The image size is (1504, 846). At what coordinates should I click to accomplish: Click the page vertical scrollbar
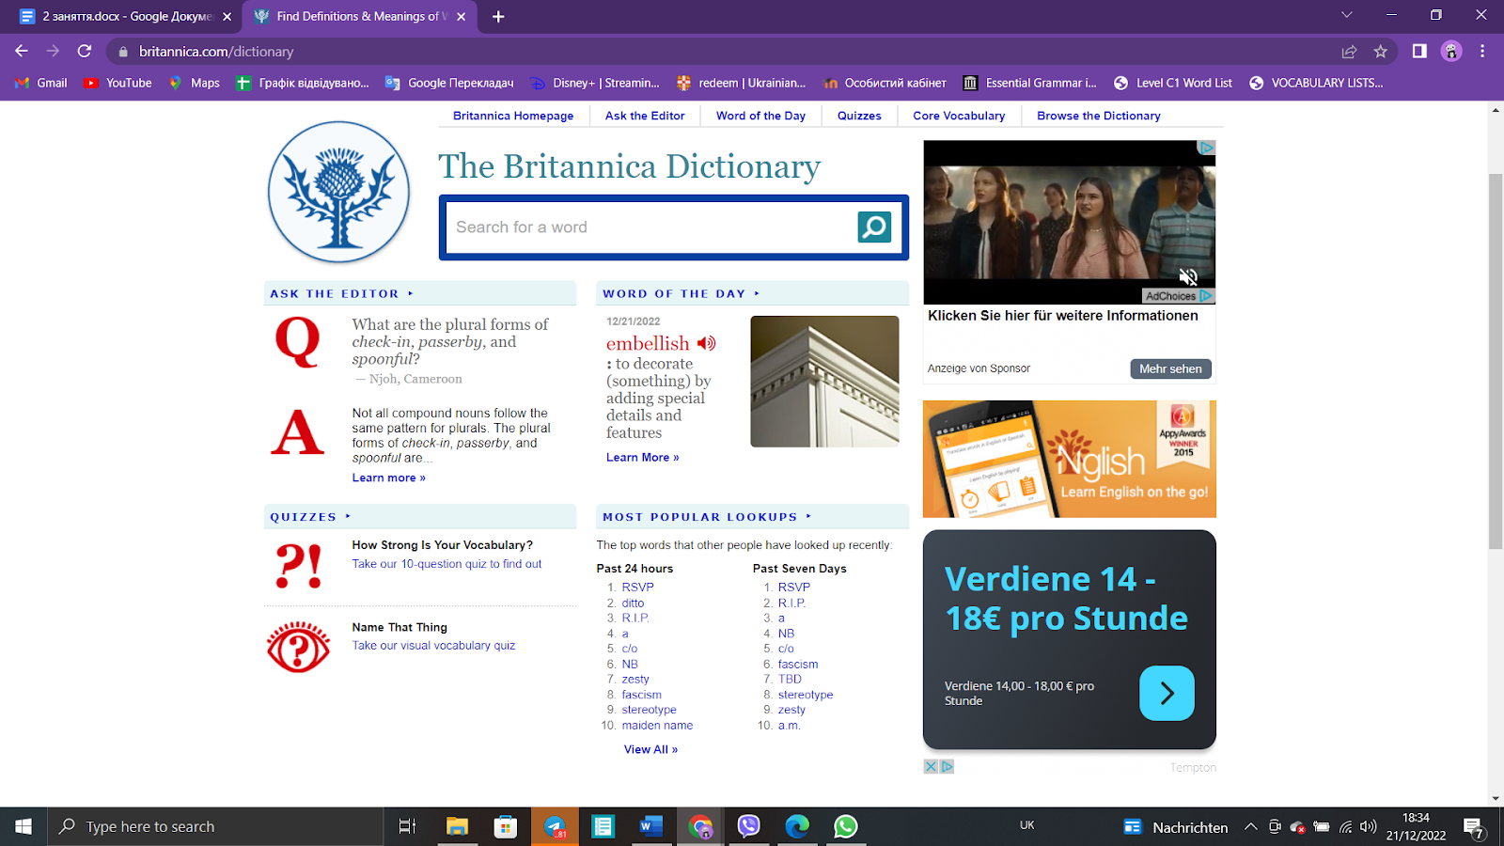(1496, 361)
